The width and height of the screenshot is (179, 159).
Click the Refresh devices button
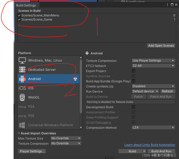click(x=167, y=91)
